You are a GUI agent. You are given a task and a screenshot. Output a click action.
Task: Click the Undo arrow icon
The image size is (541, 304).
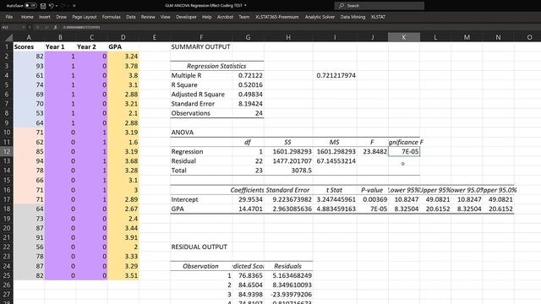click(51, 6)
